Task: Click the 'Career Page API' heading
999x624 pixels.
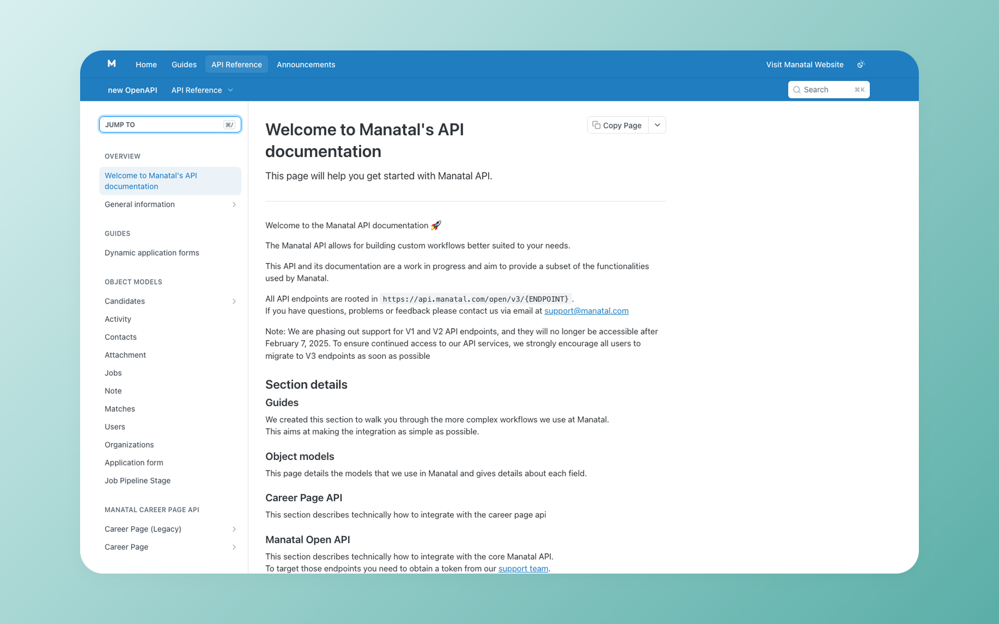Action: (304, 498)
